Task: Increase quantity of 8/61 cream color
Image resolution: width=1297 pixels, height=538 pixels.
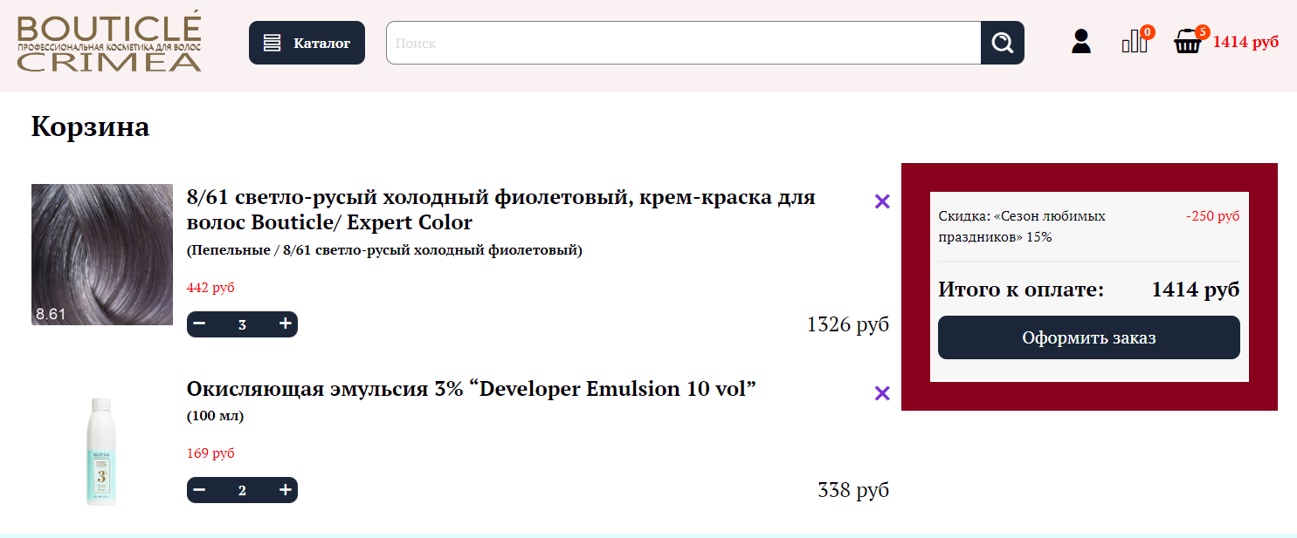Action: [x=285, y=324]
